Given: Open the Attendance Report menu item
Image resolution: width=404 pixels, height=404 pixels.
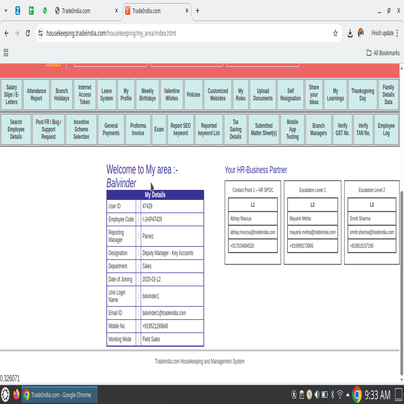Looking at the screenshot, I should point(36,95).
